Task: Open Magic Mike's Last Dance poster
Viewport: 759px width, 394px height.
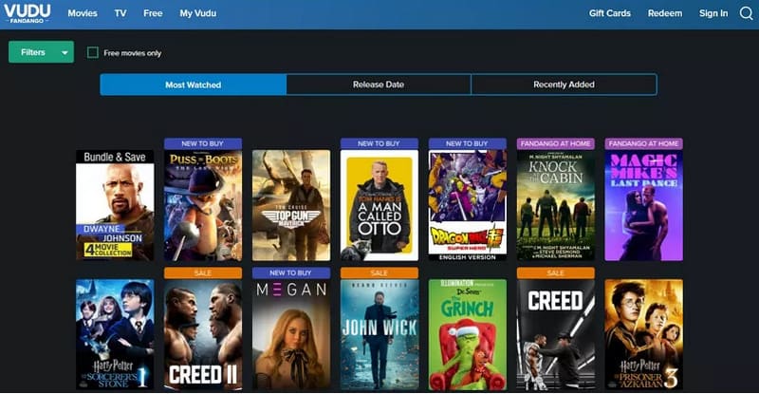Action: [644, 205]
